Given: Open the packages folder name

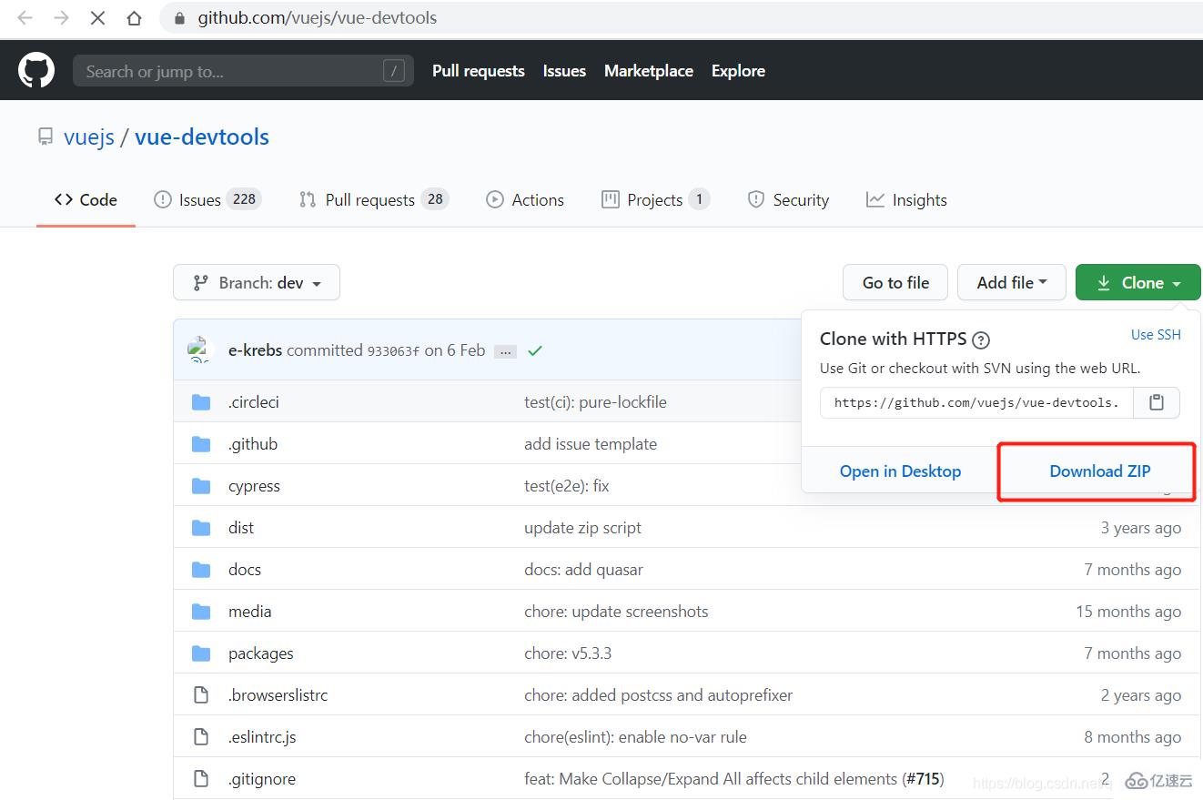Looking at the screenshot, I should pos(261,653).
